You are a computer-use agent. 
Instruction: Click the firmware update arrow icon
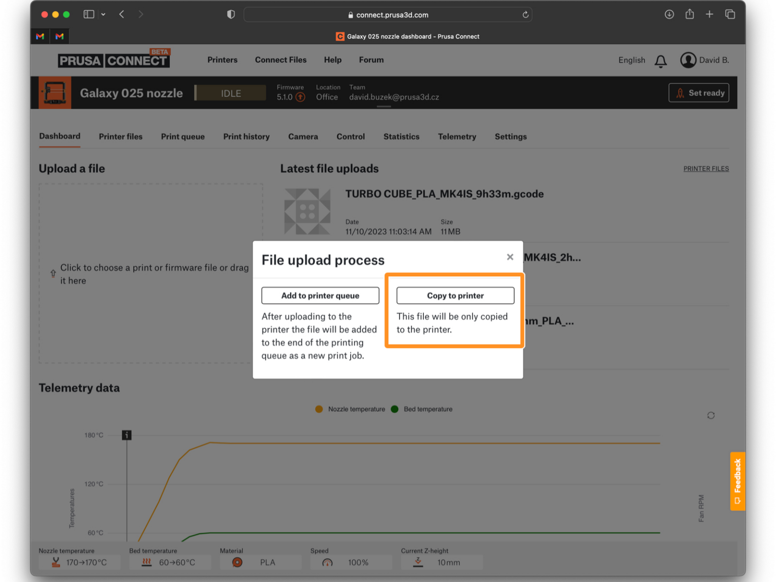[x=300, y=97]
